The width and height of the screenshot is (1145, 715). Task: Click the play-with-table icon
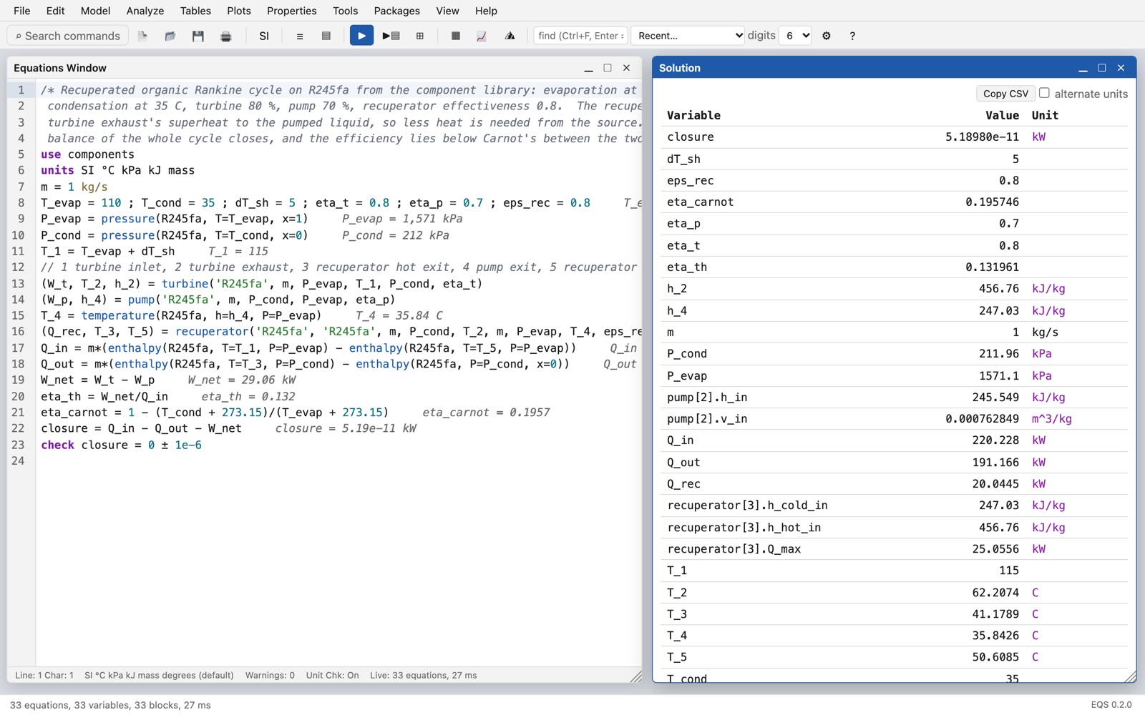391,36
